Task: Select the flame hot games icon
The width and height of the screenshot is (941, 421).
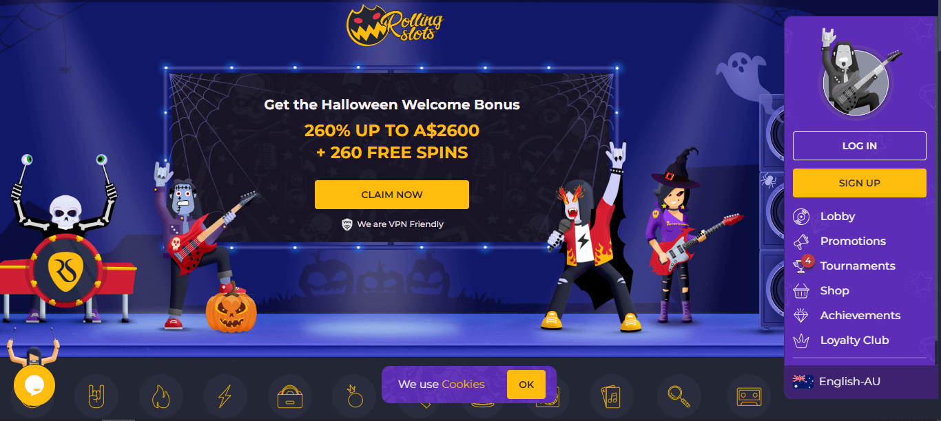Action: 160,396
